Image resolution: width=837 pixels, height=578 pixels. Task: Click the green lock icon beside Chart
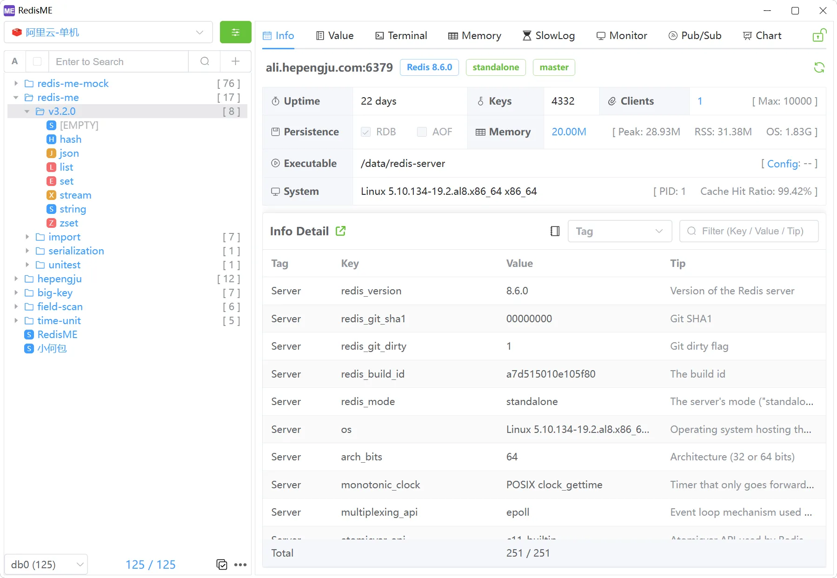coord(819,35)
